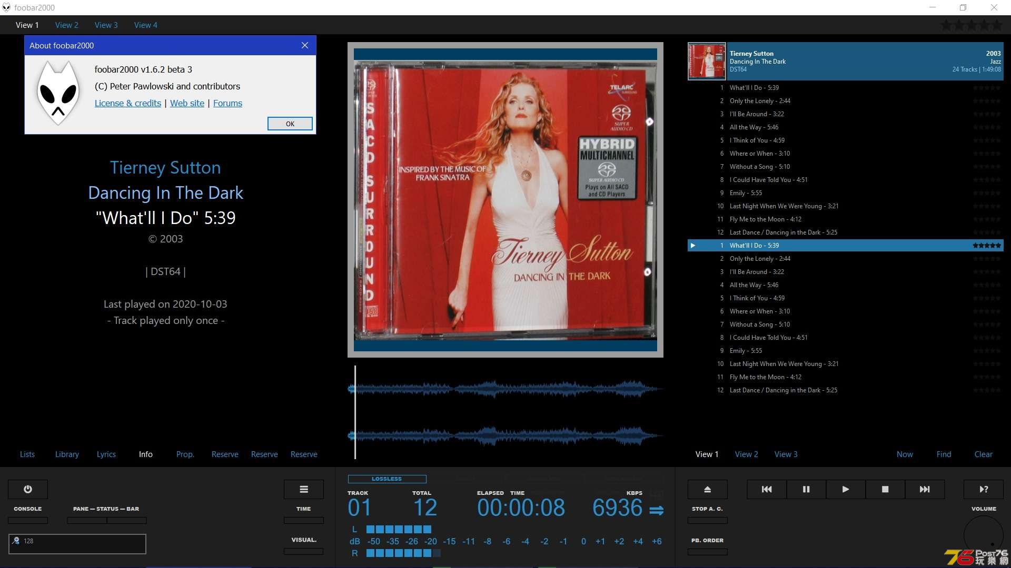The height and width of the screenshot is (568, 1011).
Task: Click the OK button to close dialog
Action: (290, 124)
